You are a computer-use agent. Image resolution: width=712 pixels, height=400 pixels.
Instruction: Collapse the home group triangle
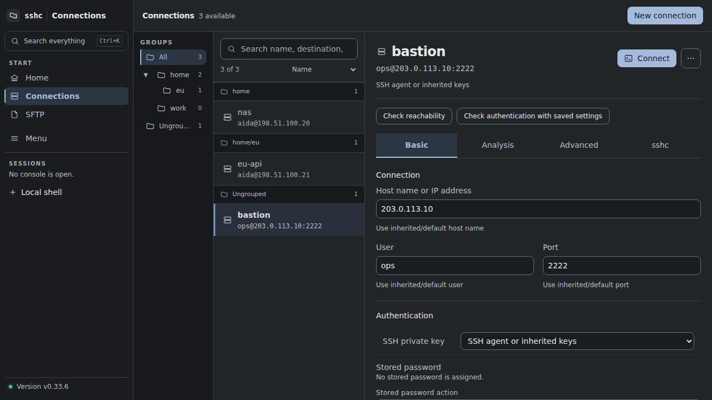click(x=146, y=75)
